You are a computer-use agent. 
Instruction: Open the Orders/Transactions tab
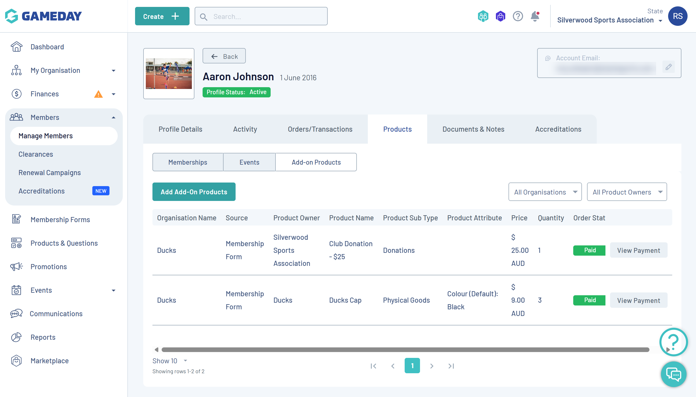coord(320,129)
